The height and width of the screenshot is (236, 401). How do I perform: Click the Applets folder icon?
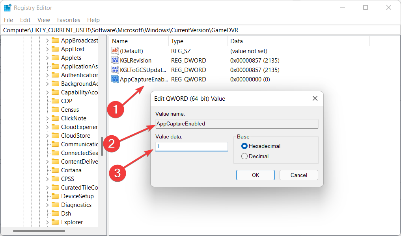pos(55,58)
